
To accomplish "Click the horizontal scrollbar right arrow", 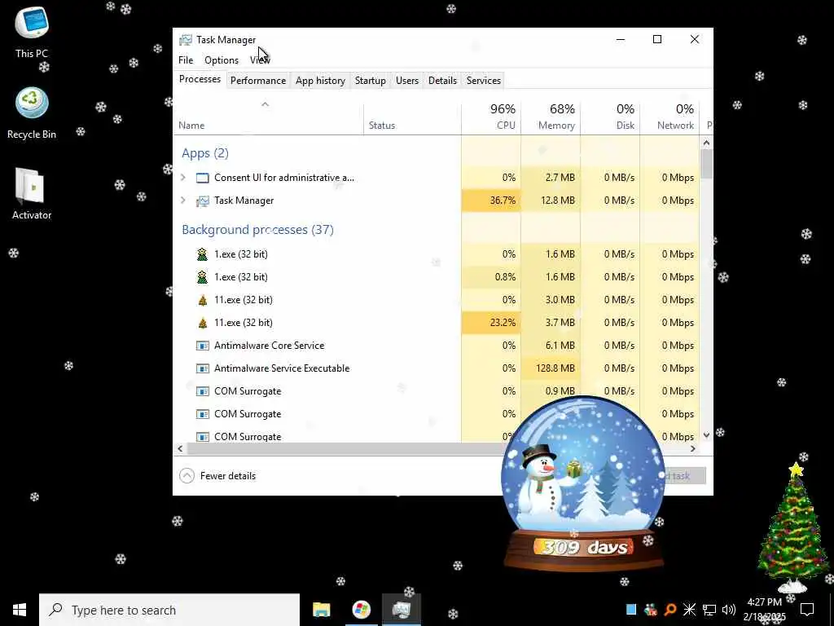I will point(692,449).
